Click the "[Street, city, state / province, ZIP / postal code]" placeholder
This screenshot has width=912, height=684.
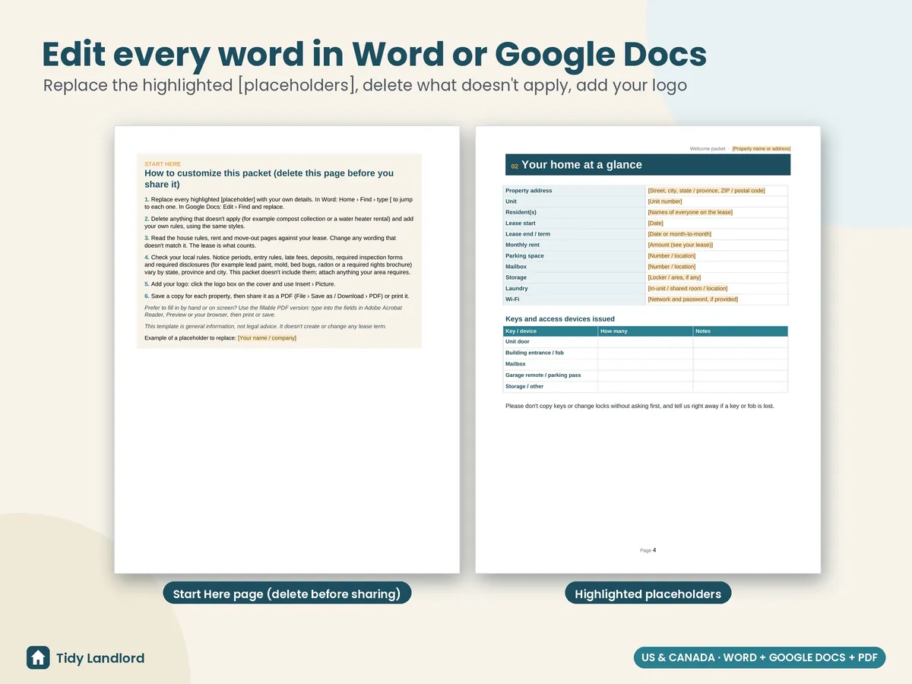(706, 191)
